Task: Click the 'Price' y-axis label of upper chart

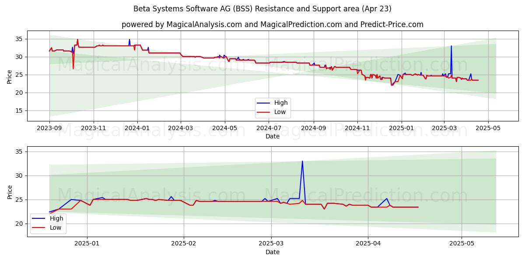Action: 10,76
